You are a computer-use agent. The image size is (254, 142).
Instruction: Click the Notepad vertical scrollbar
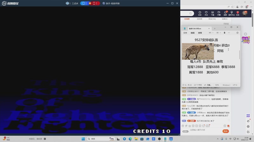239,55
